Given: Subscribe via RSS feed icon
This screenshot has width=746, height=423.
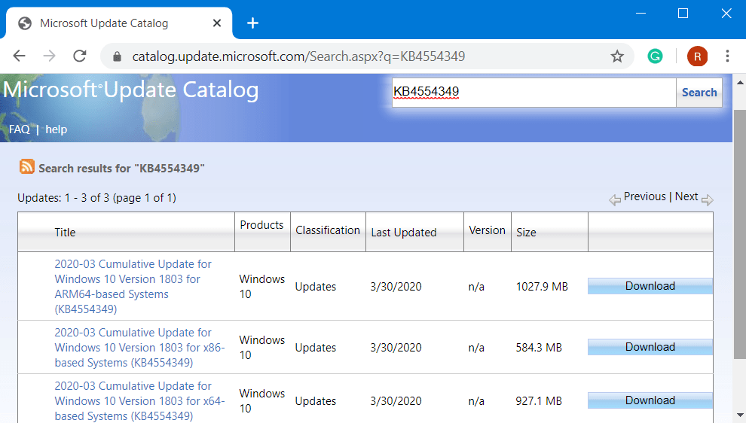Looking at the screenshot, I should coord(26,167).
